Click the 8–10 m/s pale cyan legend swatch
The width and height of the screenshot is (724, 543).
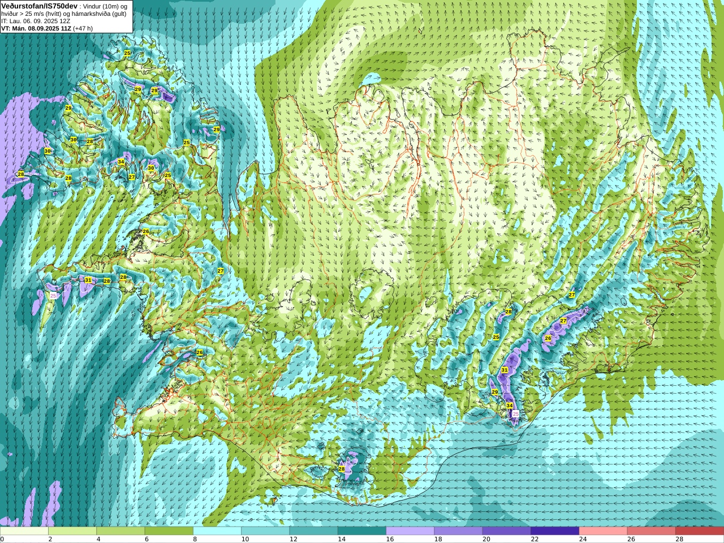tap(217, 531)
